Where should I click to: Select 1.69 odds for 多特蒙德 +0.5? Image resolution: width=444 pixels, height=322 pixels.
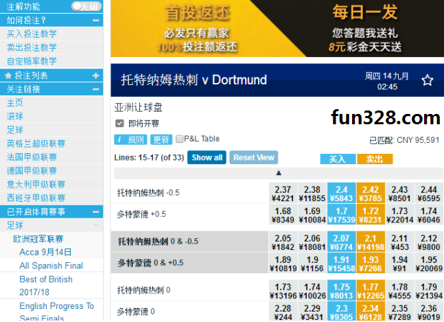[x=312, y=215]
